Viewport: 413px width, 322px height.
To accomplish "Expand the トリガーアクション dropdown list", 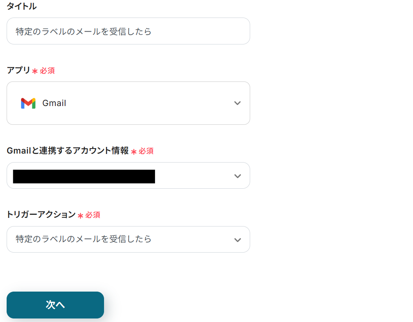I will tap(128, 239).
